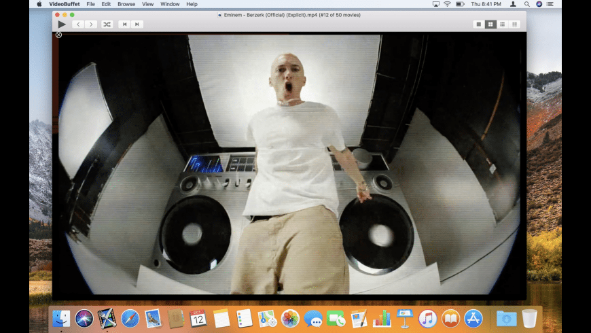
Task: Go to next movie with right chevron
Action: coord(91,24)
